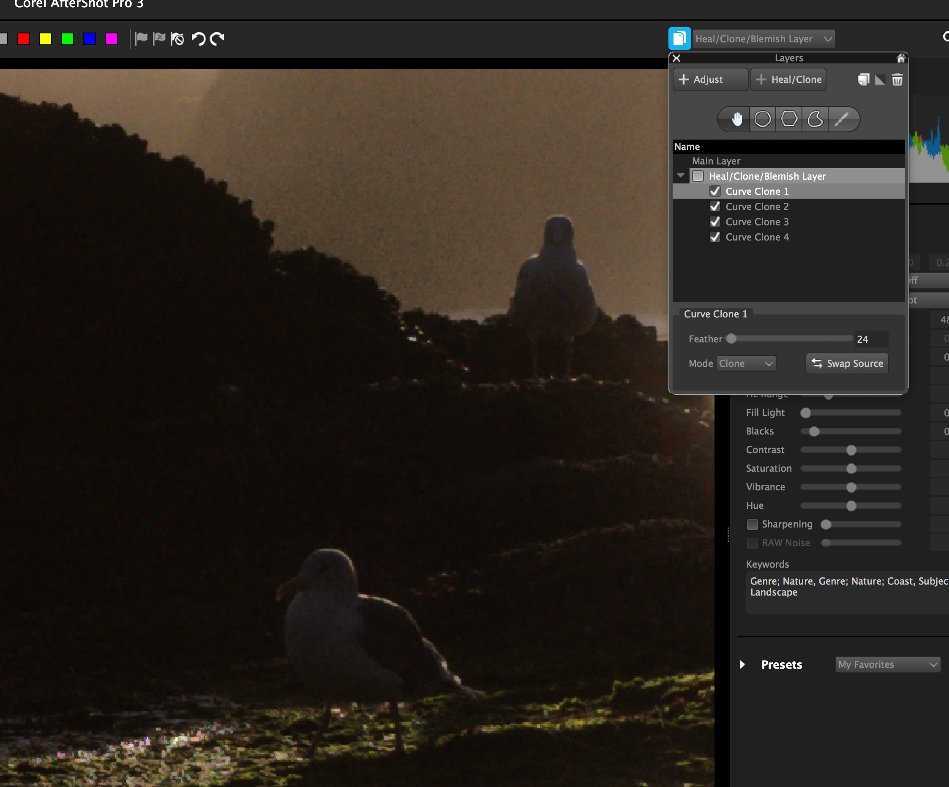The image size is (949, 787).
Task: Click the yellow color label swatch
Action: pos(46,39)
